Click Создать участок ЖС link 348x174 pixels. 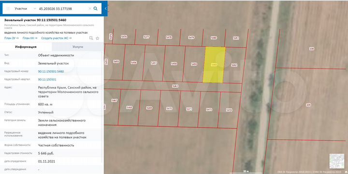click(x=56, y=38)
